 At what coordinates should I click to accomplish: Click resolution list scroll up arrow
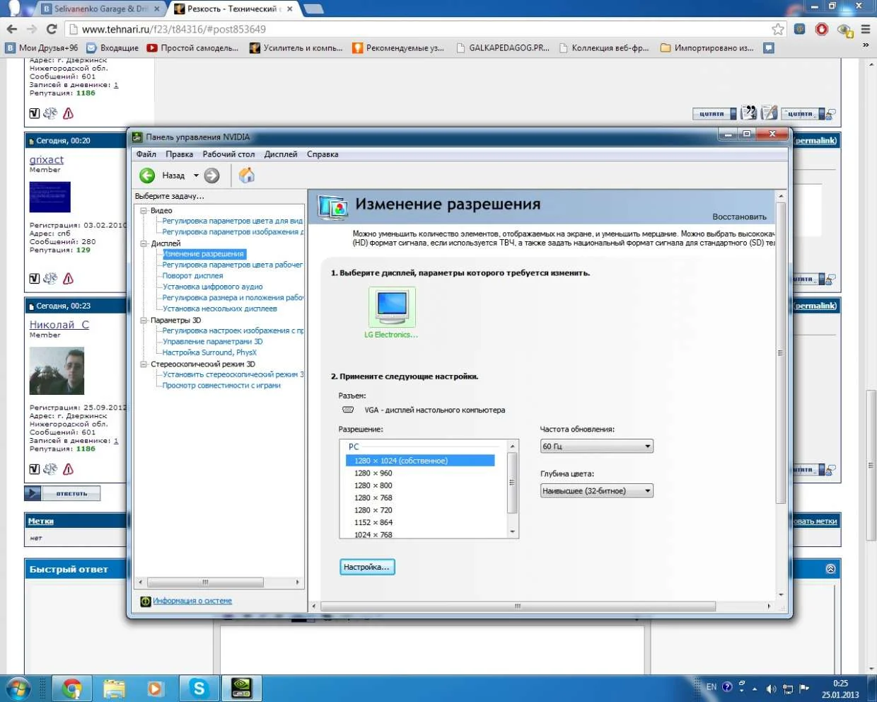pos(513,446)
